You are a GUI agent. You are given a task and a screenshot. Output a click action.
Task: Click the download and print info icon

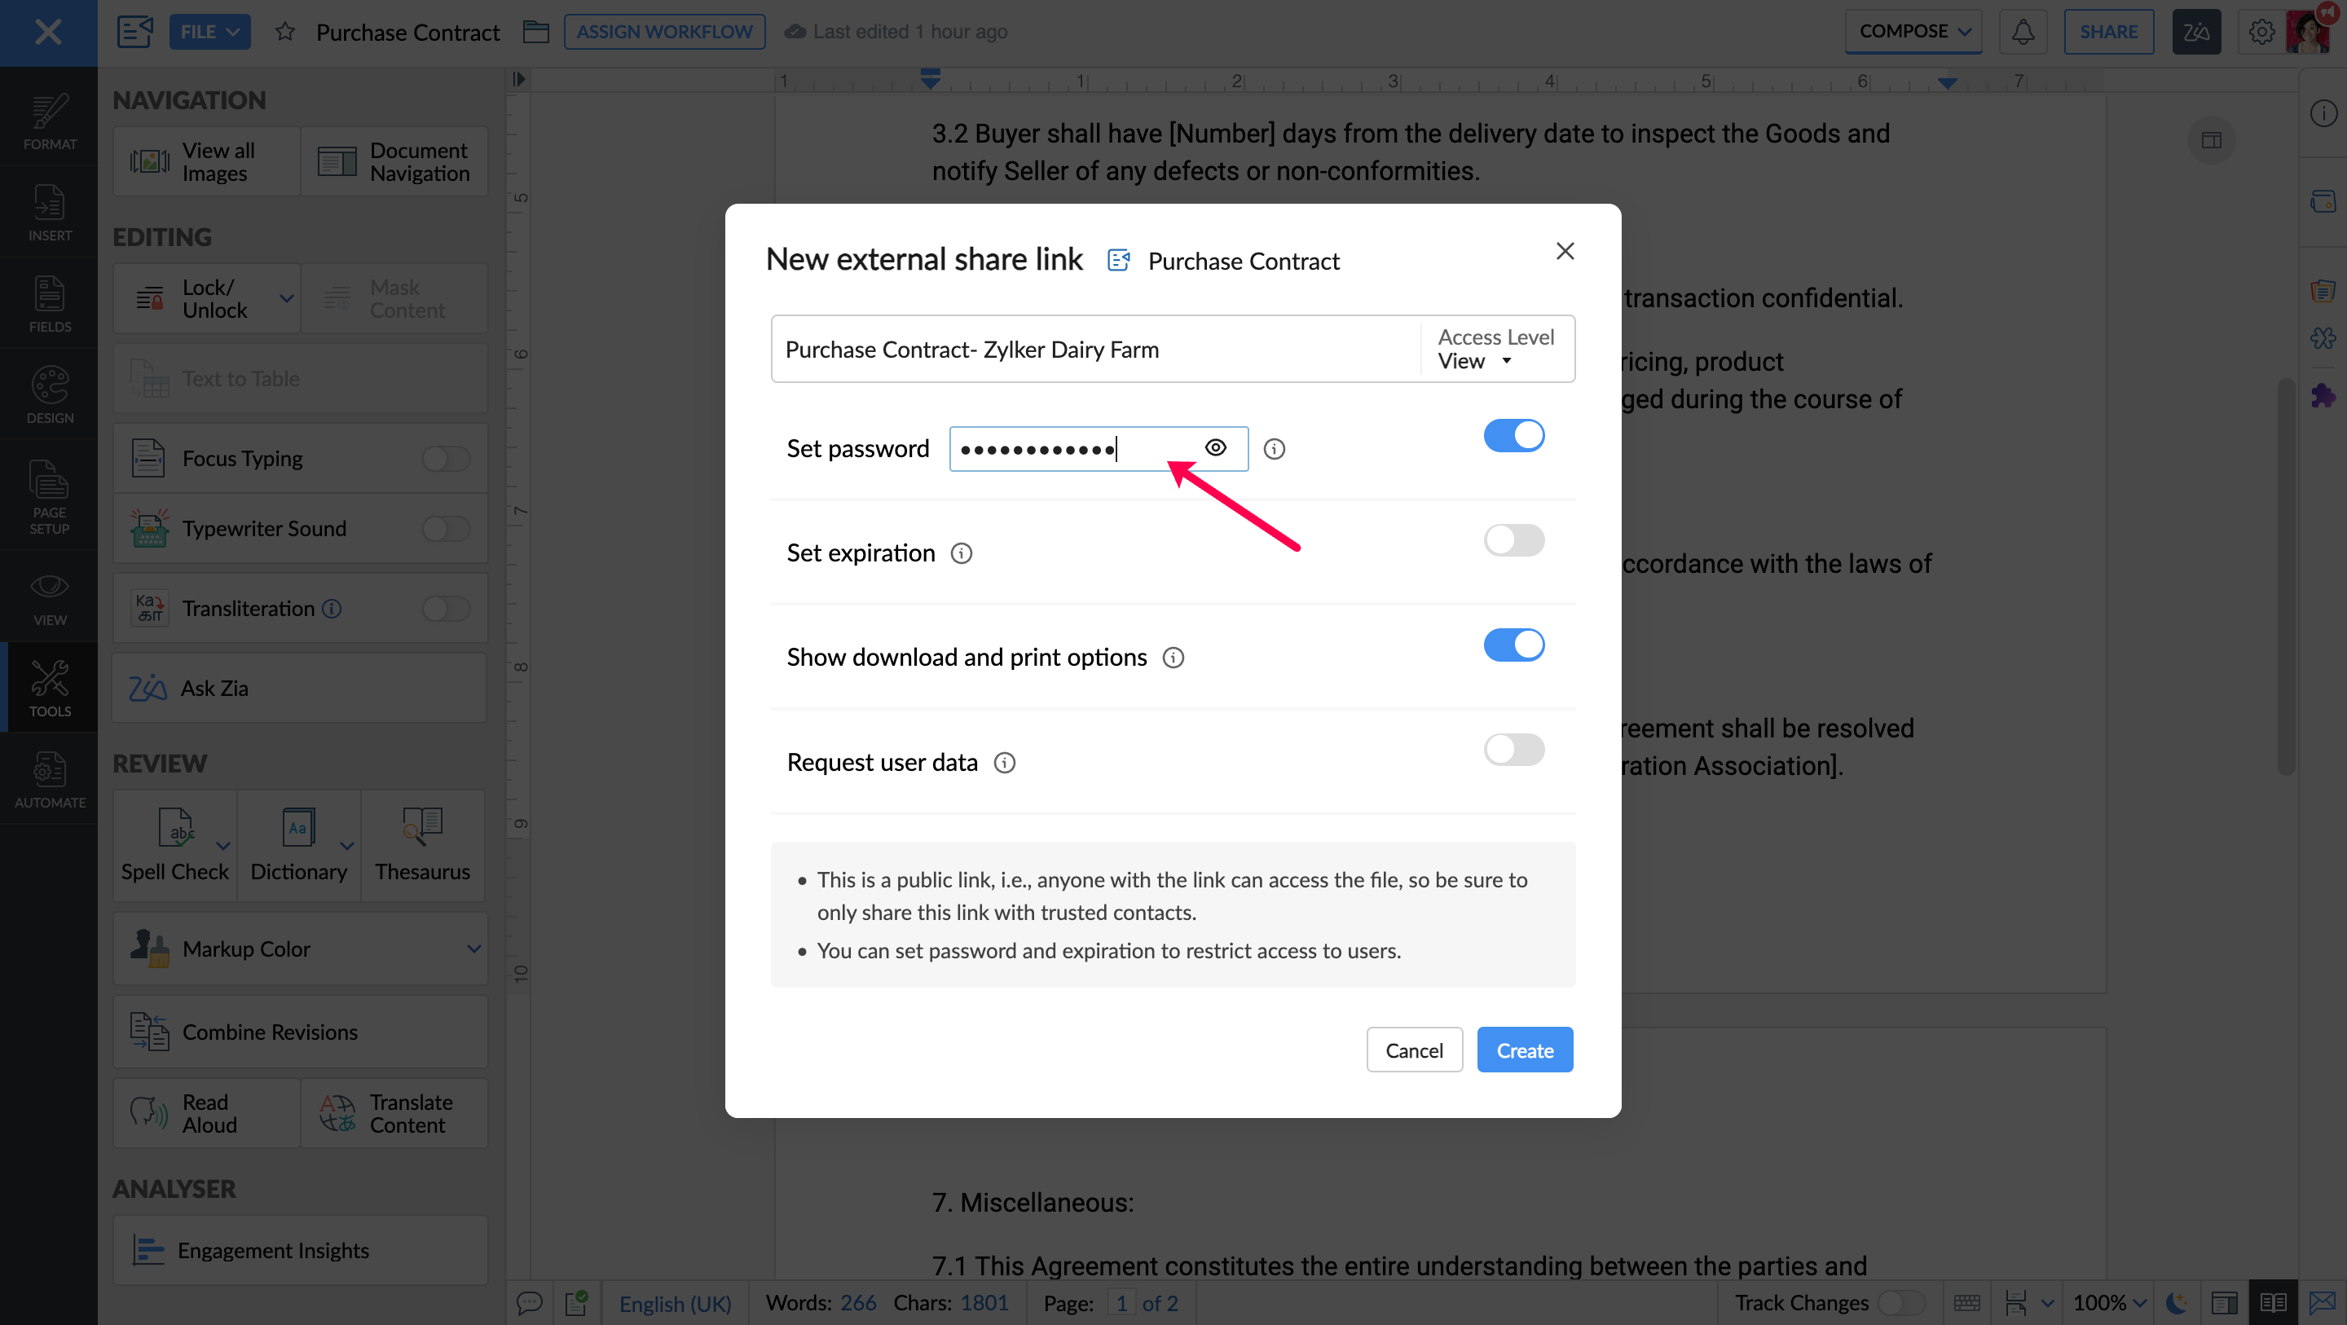(x=1173, y=658)
